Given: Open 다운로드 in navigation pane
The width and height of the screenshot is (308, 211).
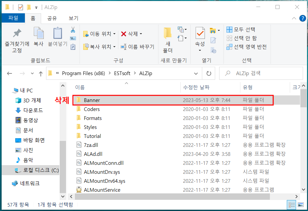Looking at the screenshot, I should pyautogui.click(x=29, y=110).
